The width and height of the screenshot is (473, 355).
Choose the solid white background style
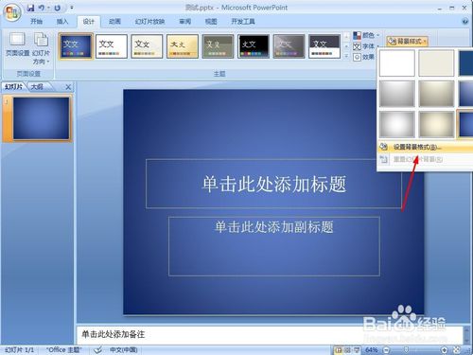[396, 63]
